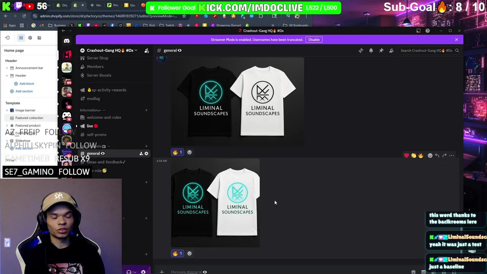Select Featured collection section
Viewport: 487px width, 274px height.
[x=29, y=118]
